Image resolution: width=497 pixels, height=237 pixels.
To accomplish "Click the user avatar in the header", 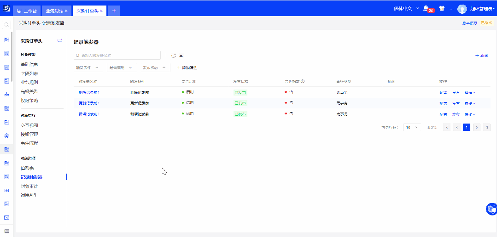I will pyautogui.click(x=462, y=9).
